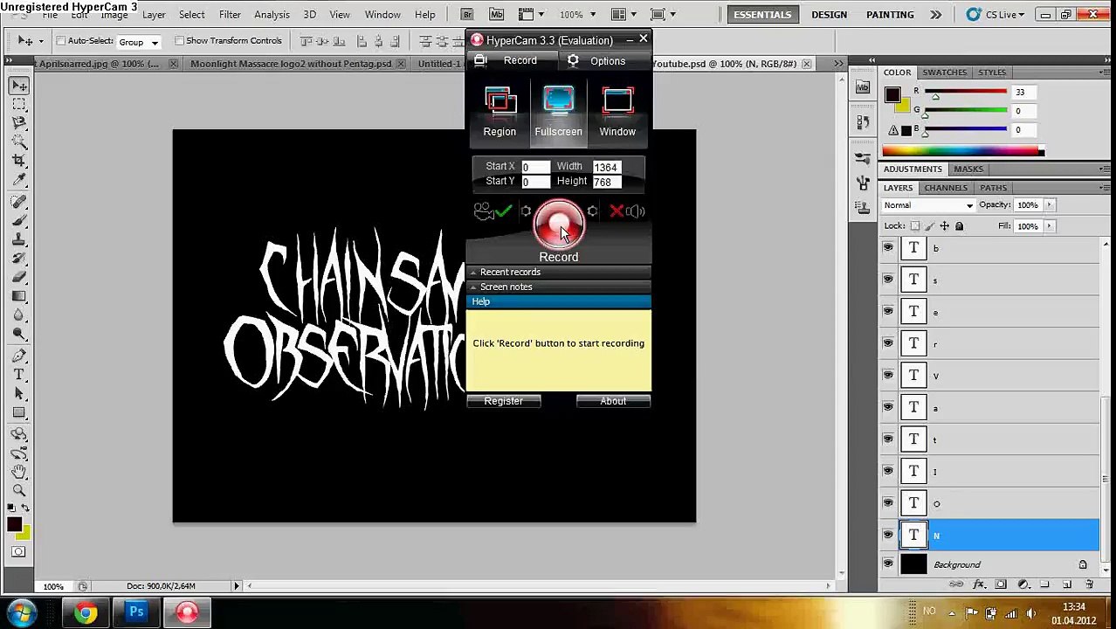Select the Gradient tool
1116x629 pixels.
19,296
